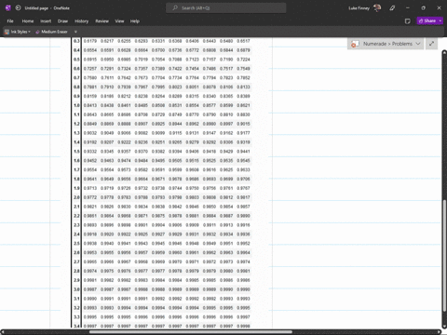Switch to the Review tab
447x335 pixels.
click(102, 21)
